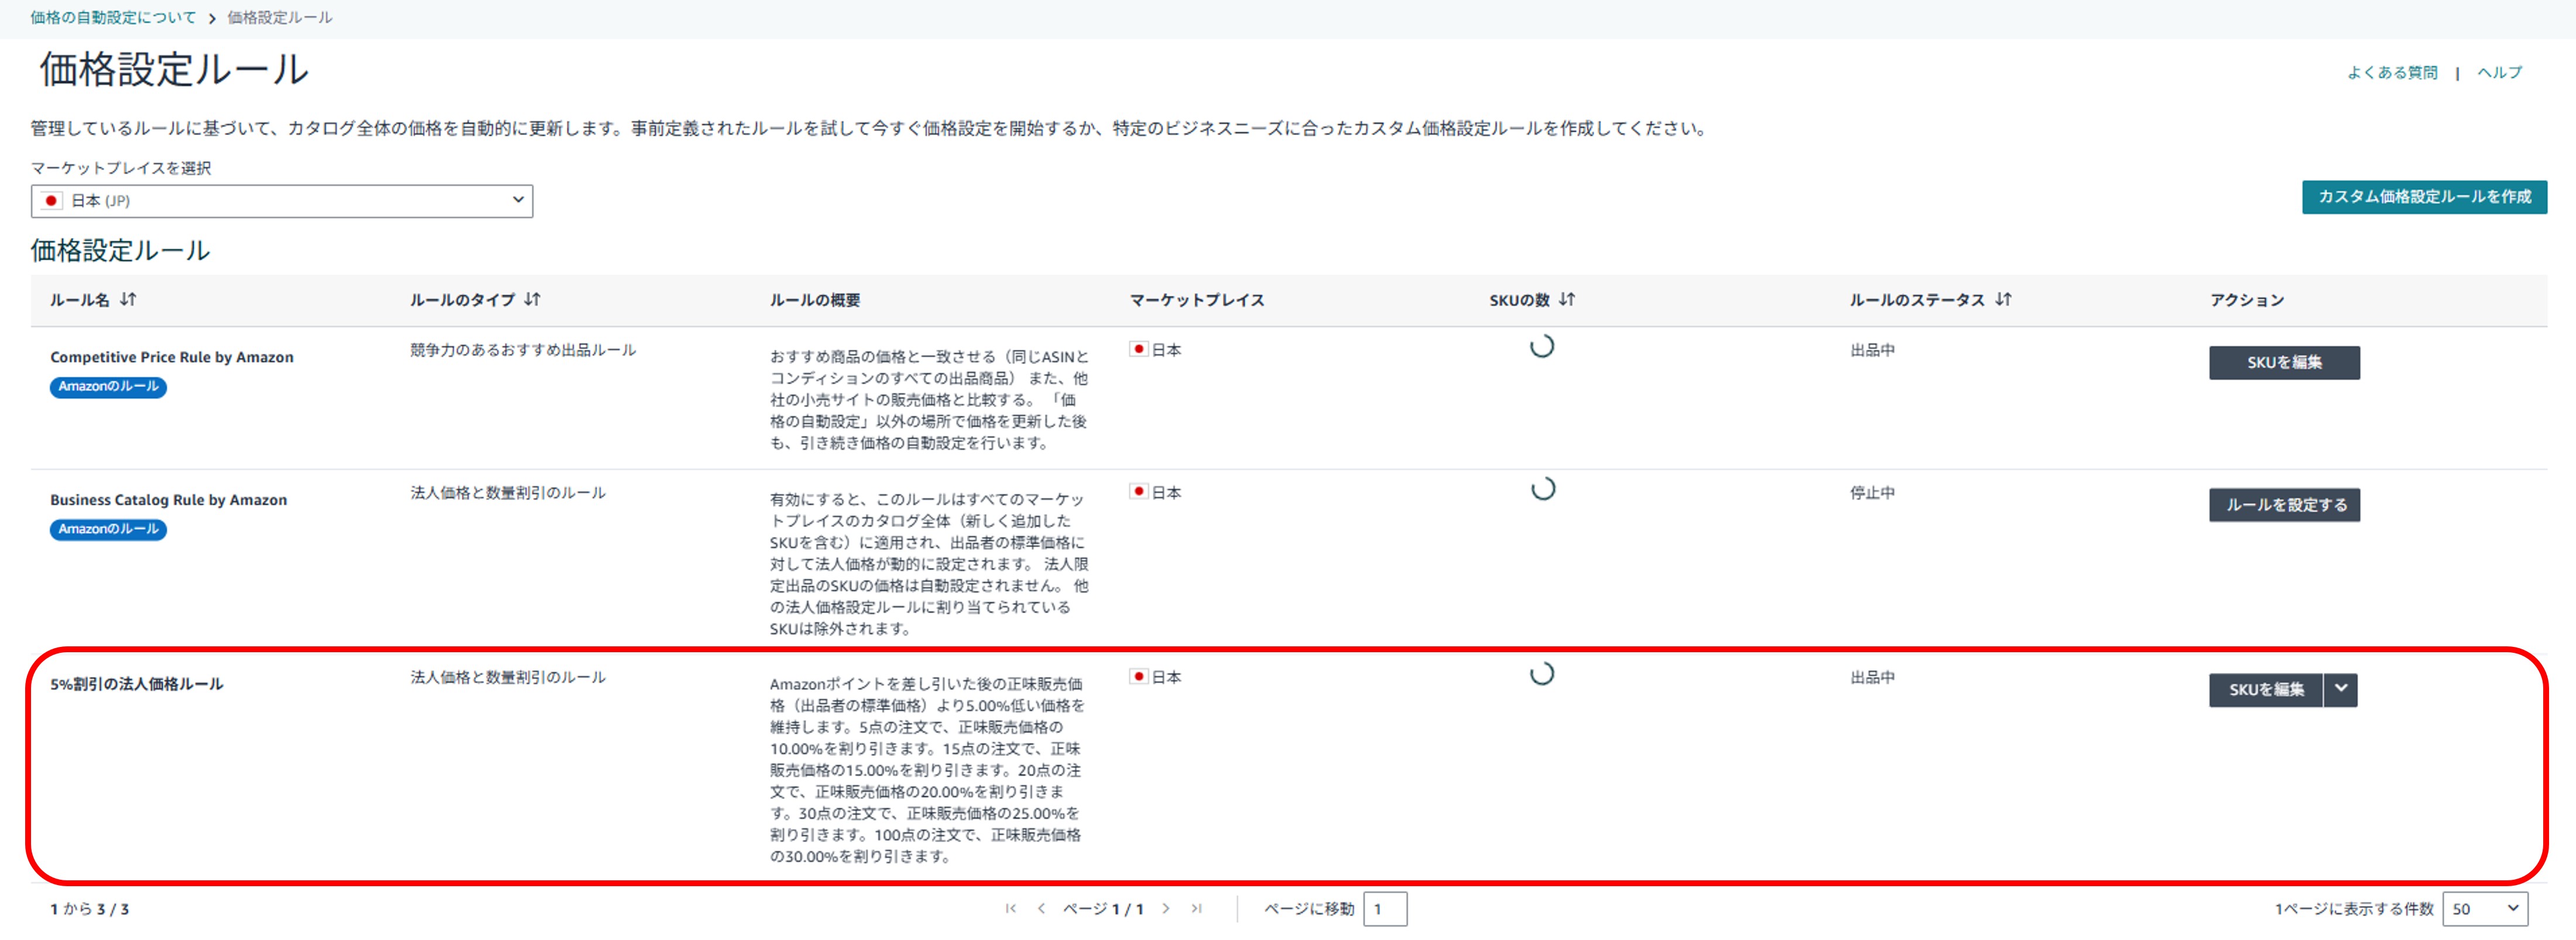Screen dimensions: 2576x940
Task: Sort by rule status column icon
Action: click(x=2003, y=299)
